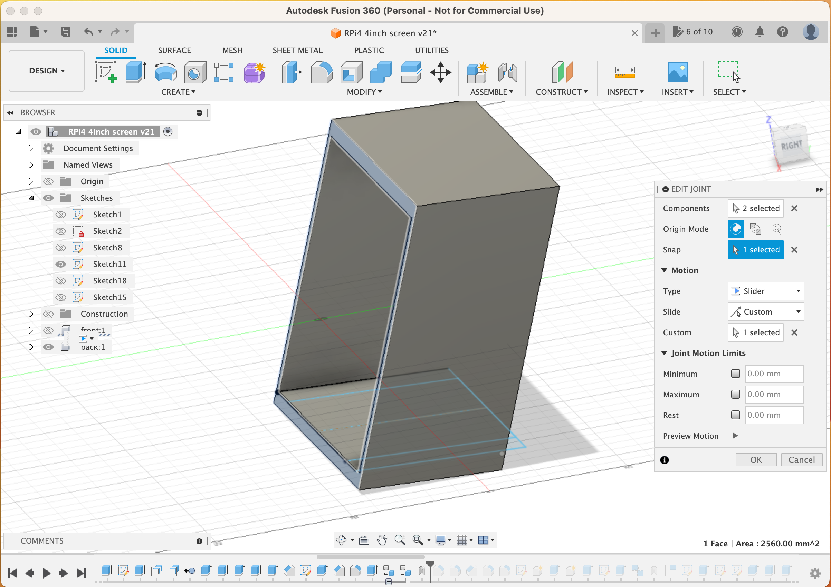
Task: Open timeline settings gear
Action: pyautogui.click(x=815, y=573)
